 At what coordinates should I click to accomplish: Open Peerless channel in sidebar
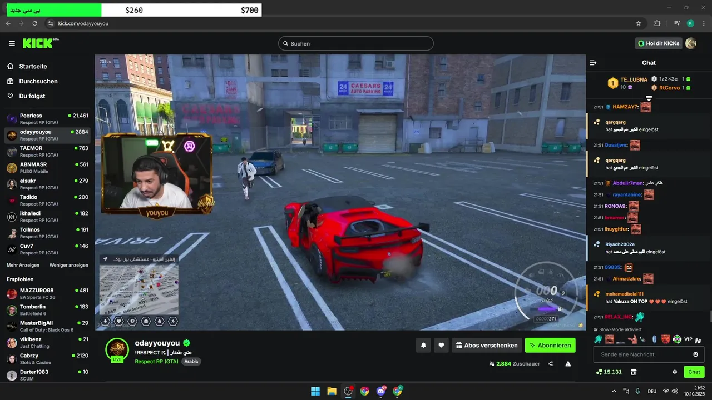point(47,118)
